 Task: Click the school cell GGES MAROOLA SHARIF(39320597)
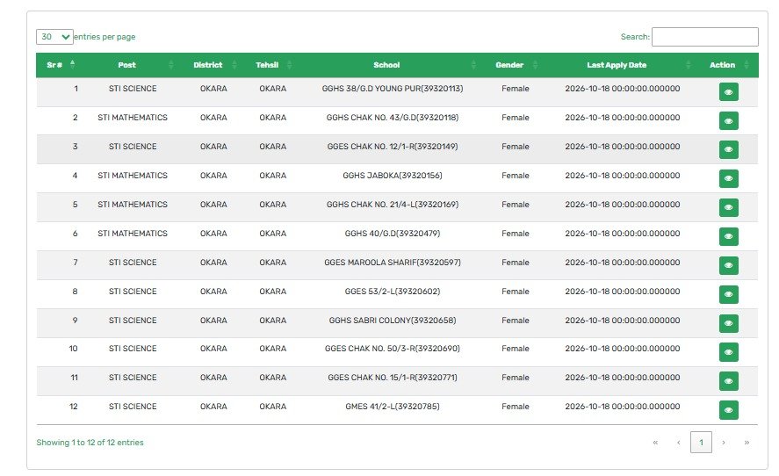pyautogui.click(x=393, y=263)
